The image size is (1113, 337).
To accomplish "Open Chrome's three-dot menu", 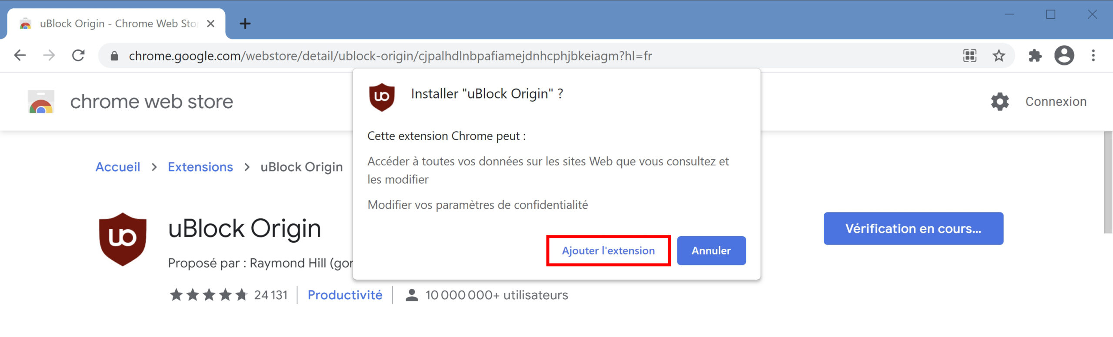I will (x=1093, y=56).
